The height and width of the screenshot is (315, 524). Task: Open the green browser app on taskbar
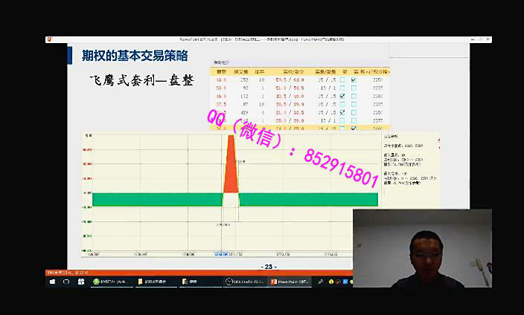tap(110, 282)
